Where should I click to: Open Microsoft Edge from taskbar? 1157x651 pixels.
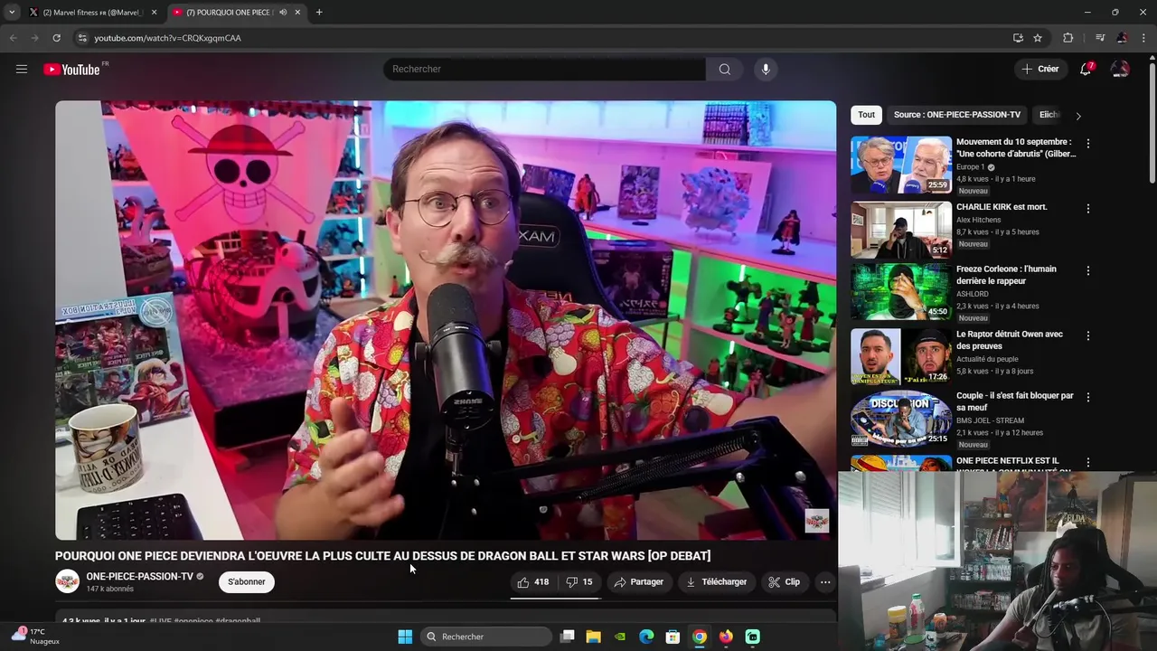pyautogui.click(x=646, y=637)
